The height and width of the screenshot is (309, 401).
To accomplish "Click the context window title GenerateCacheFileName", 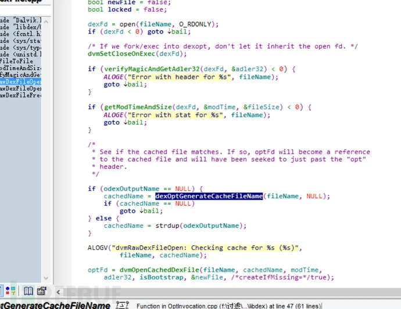I will (55, 306).
